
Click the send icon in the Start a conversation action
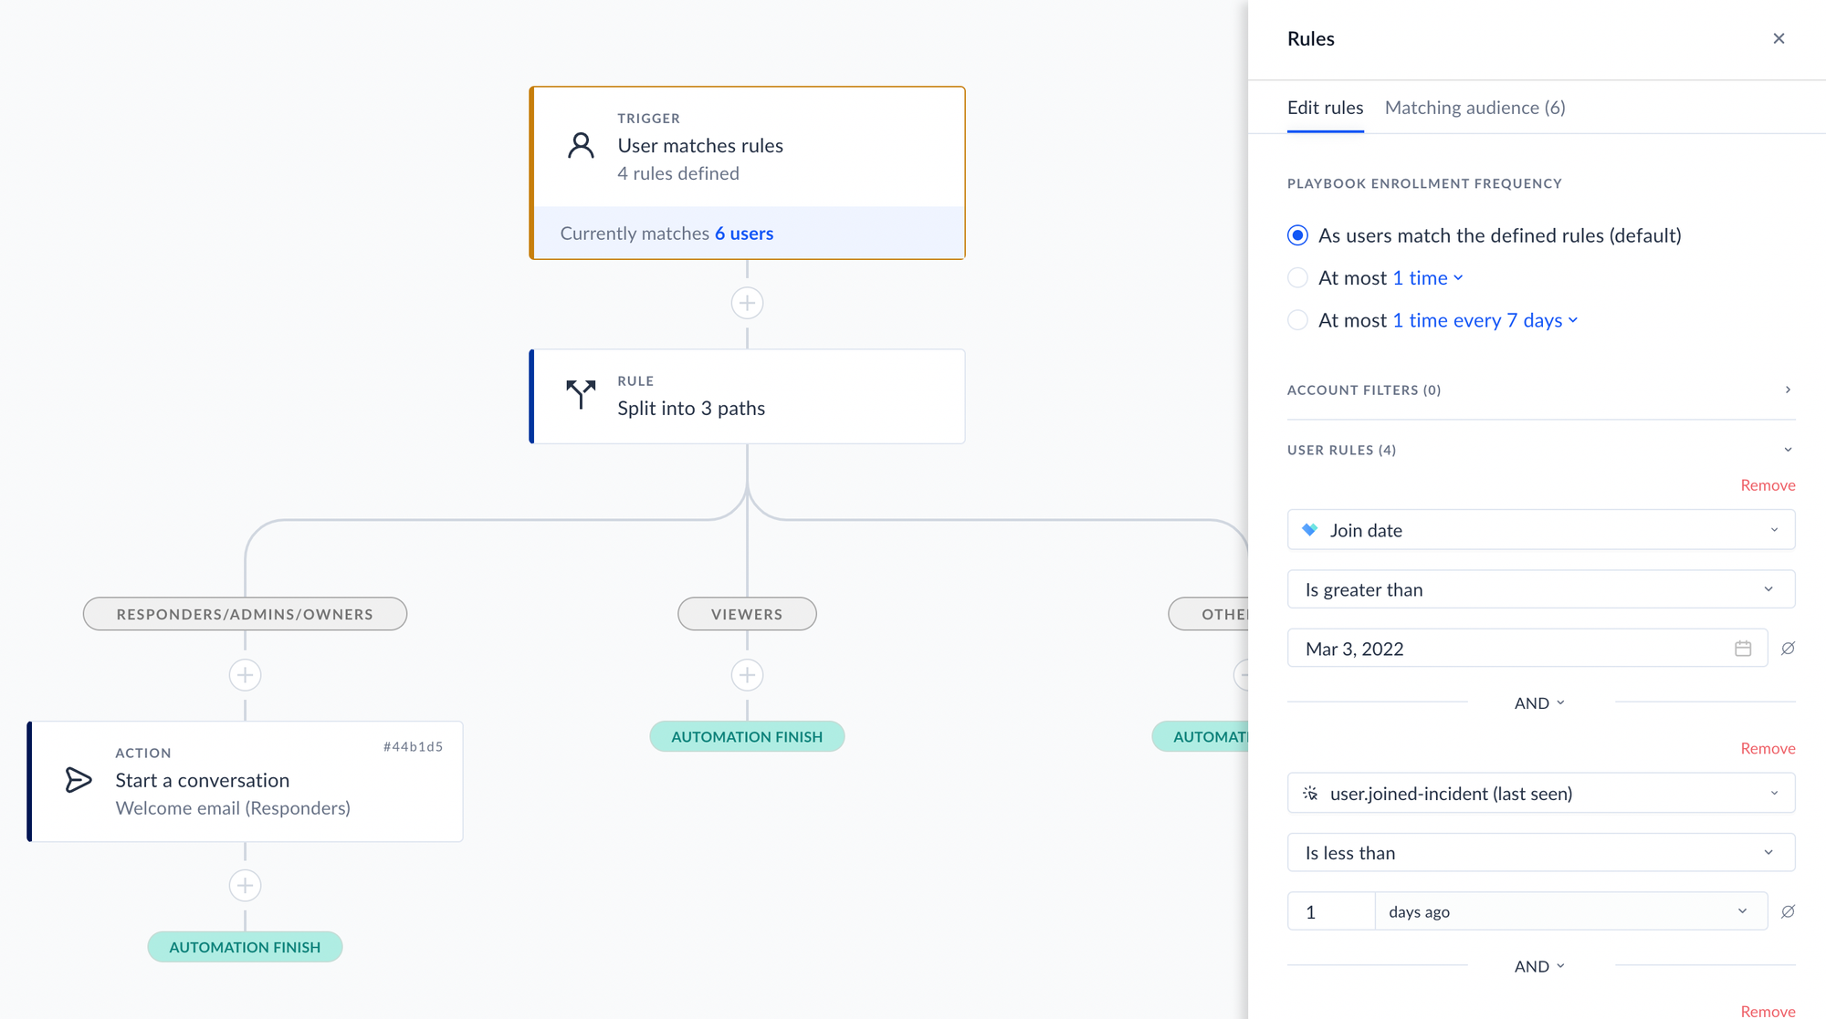(79, 780)
